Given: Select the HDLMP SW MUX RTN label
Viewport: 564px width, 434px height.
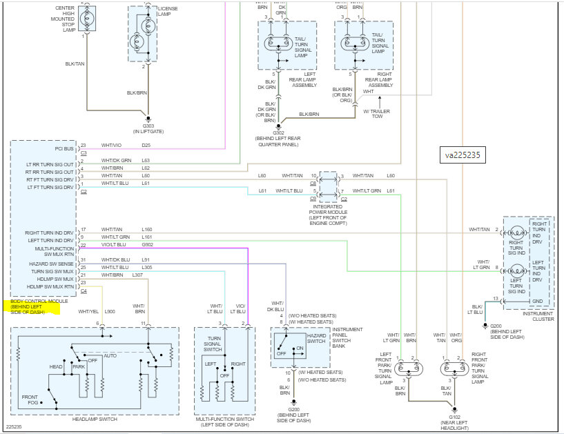Looking at the screenshot, I should tap(50, 286).
